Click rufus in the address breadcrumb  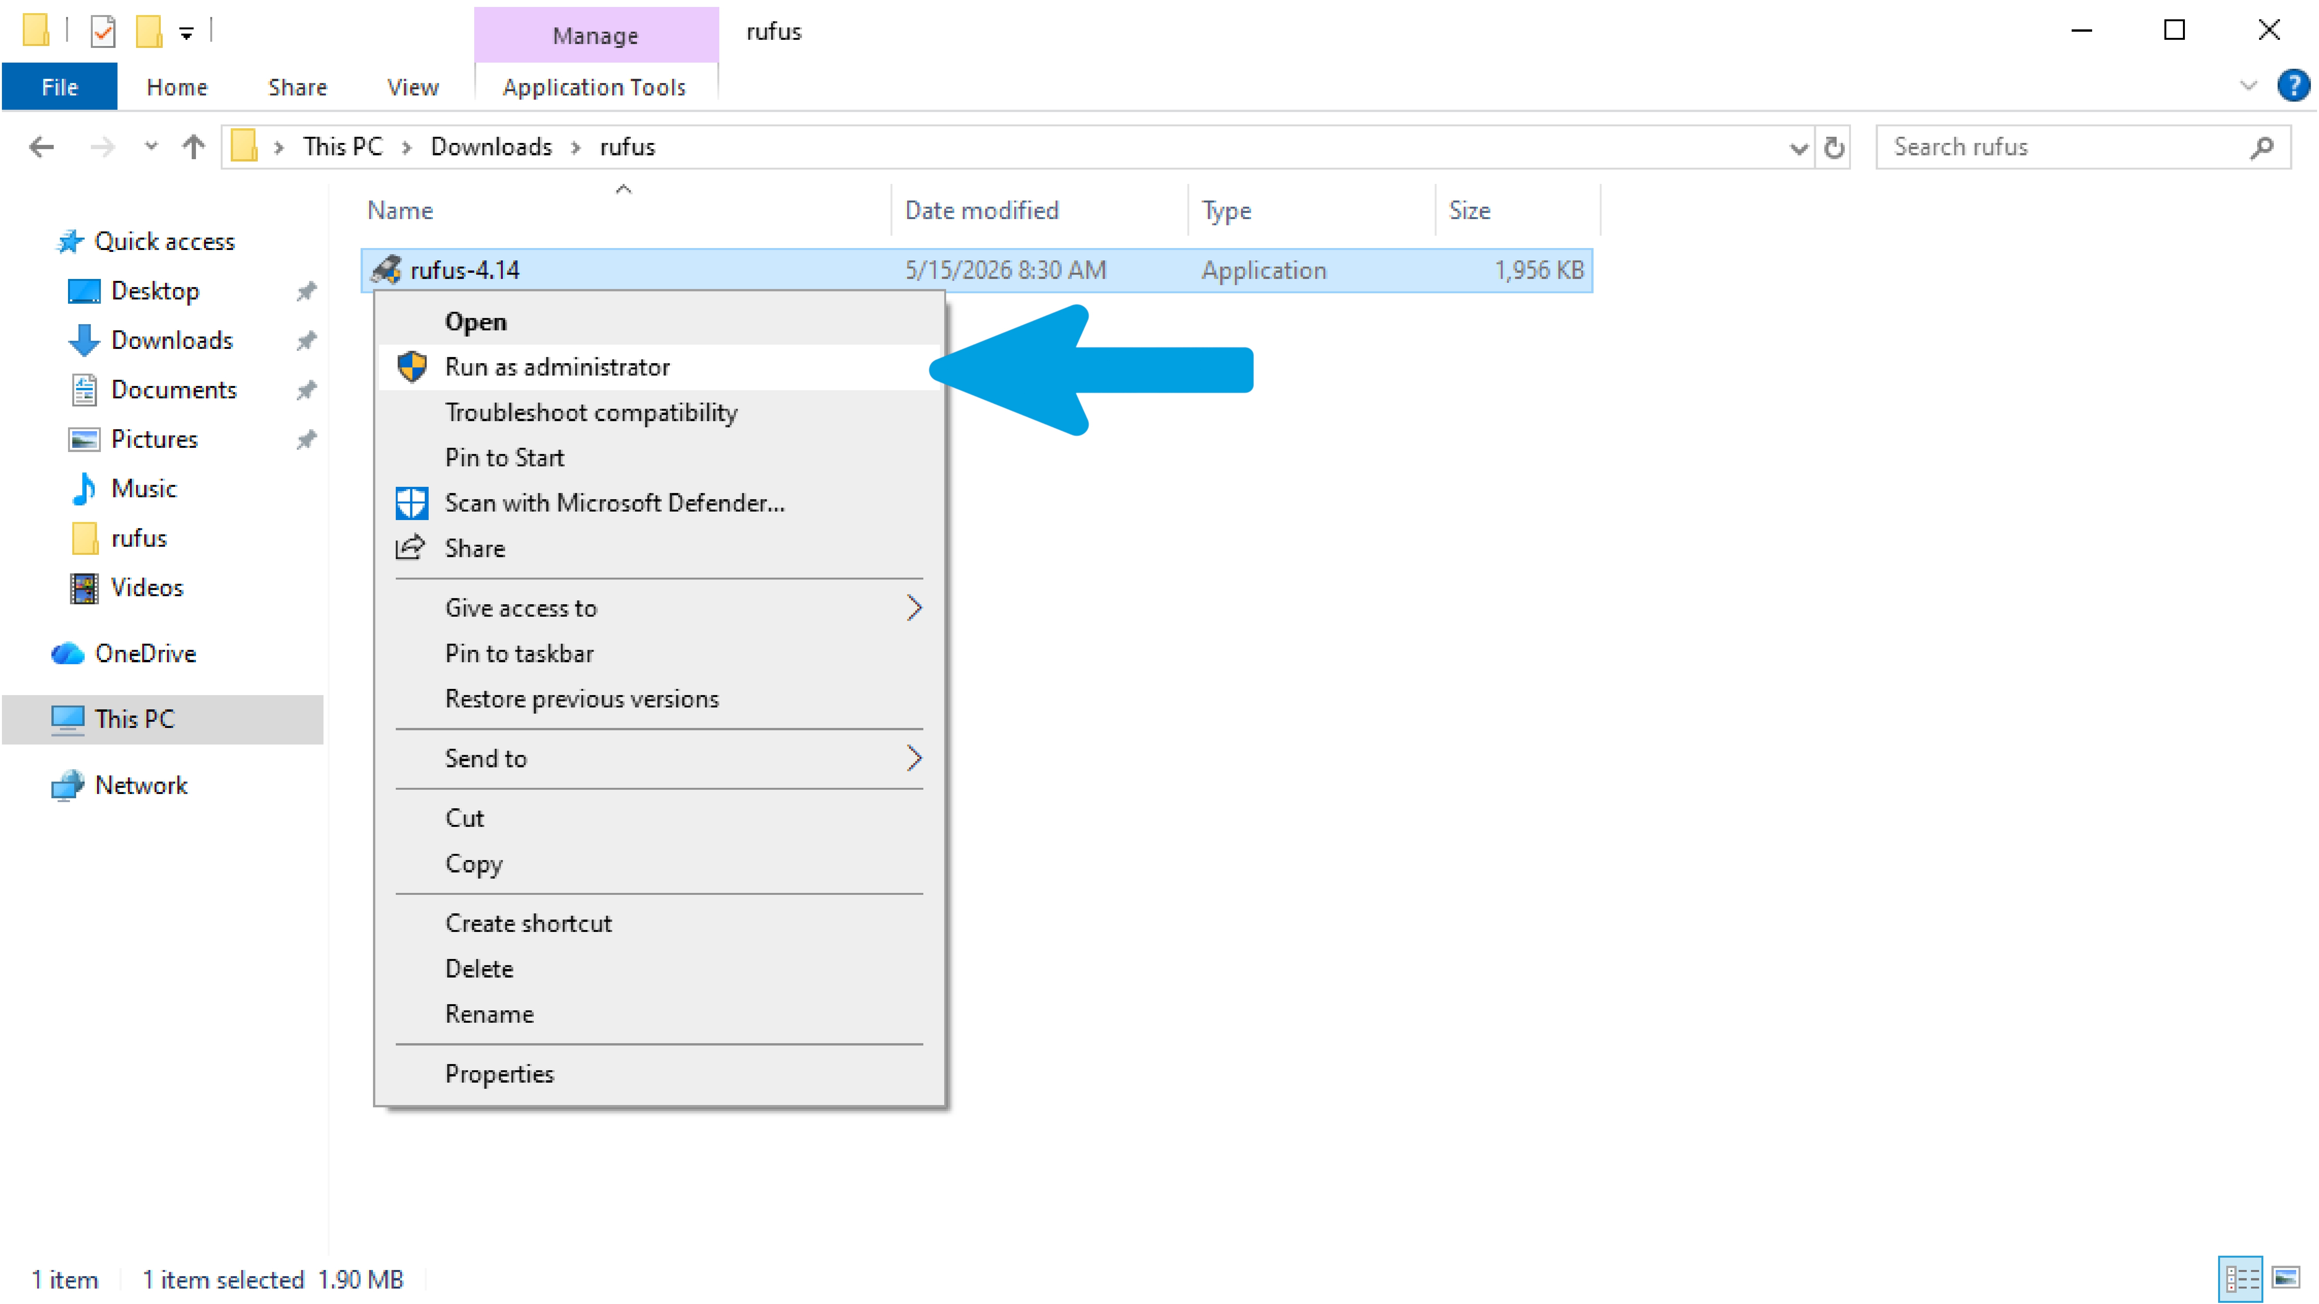tap(627, 147)
